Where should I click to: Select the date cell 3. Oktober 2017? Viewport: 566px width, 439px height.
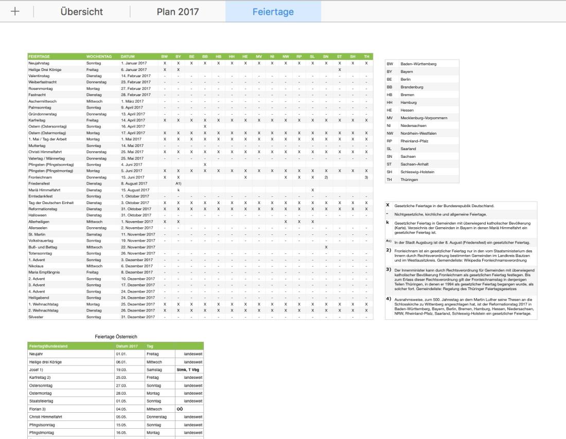point(134,202)
